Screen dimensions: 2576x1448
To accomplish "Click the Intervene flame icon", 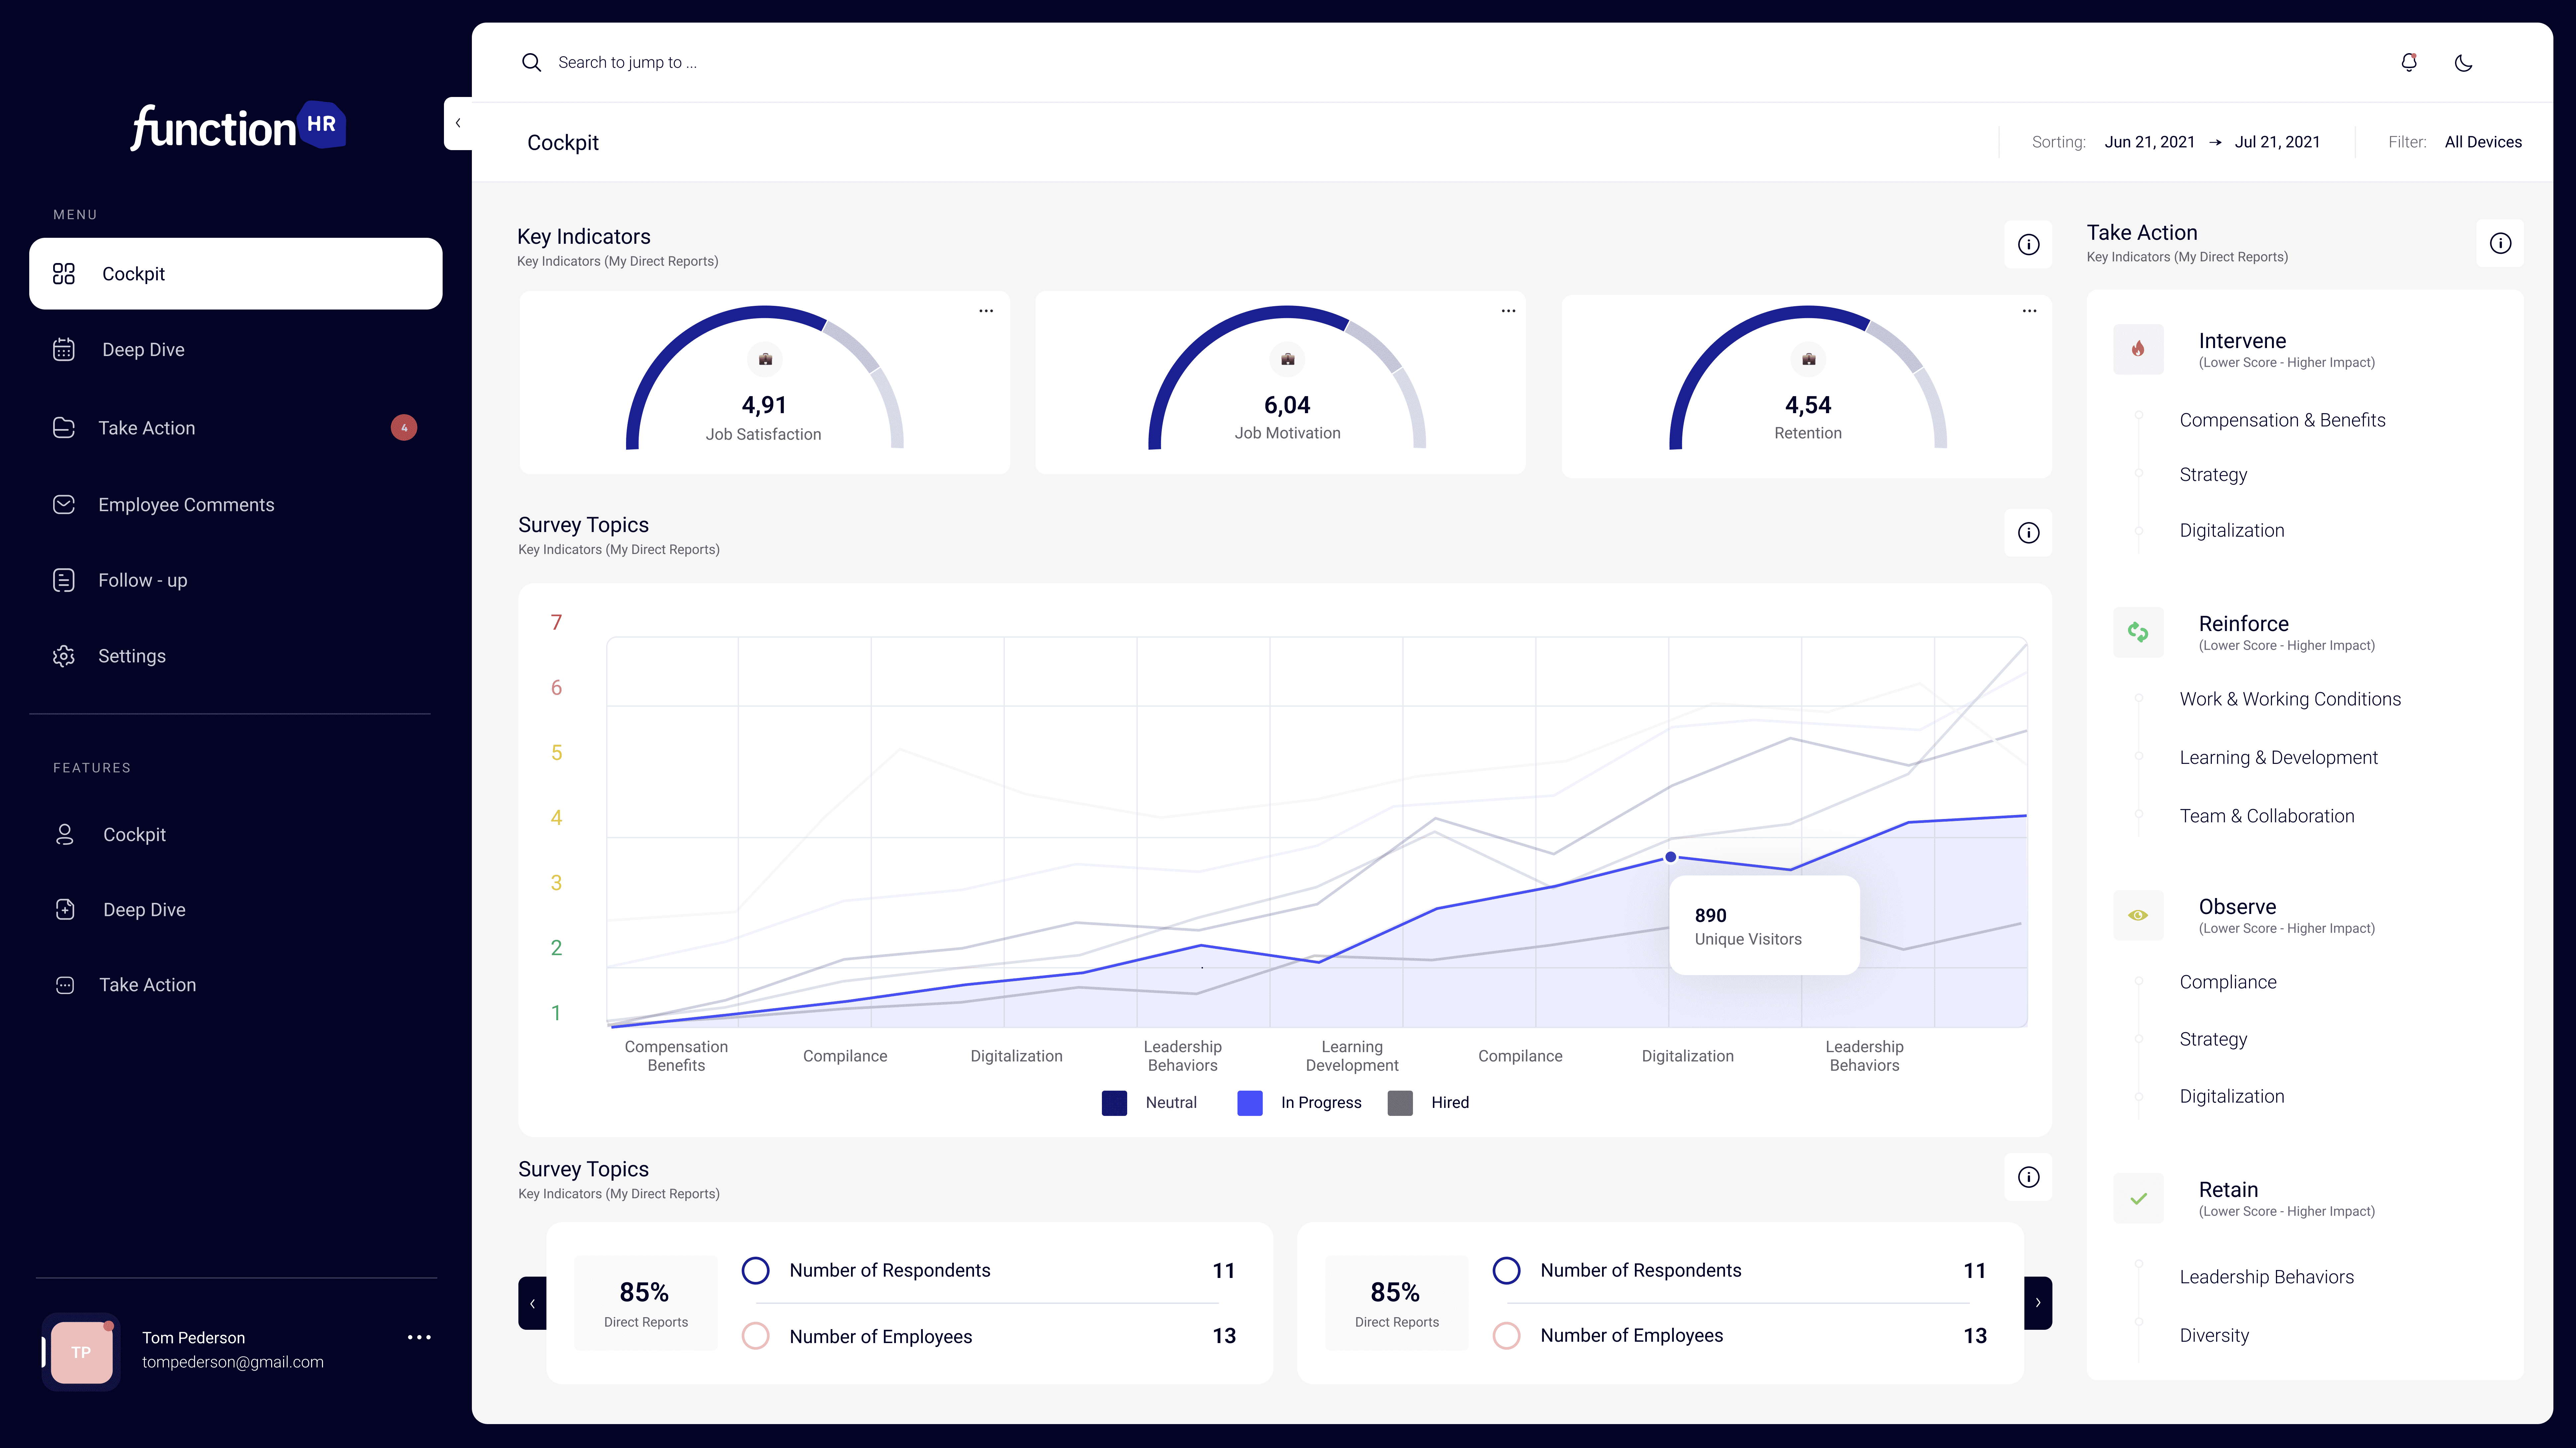I will 2138,349.
